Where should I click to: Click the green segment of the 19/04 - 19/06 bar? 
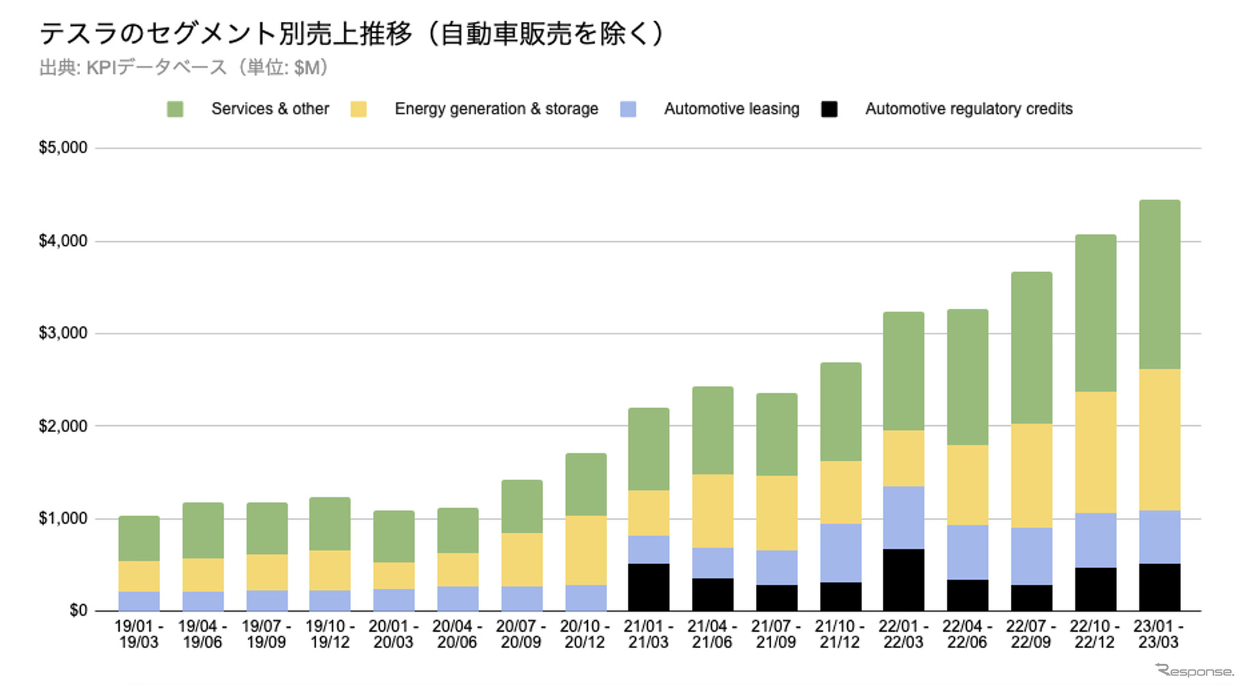pyautogui.click(x=203, y=530)
